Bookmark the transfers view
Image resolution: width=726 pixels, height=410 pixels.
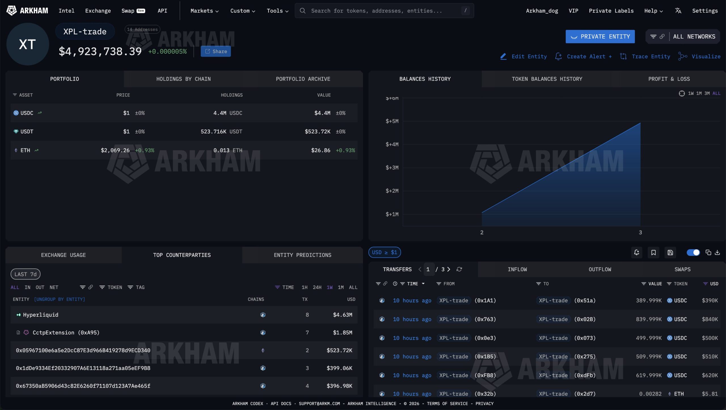653,252
